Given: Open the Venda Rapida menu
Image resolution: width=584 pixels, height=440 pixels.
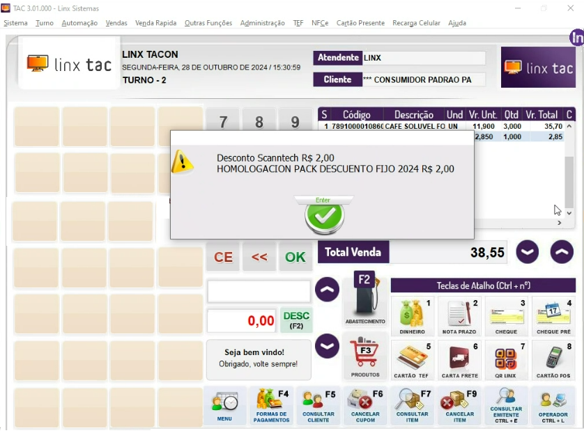Looking at the screenshot, I should coord(155,23).
